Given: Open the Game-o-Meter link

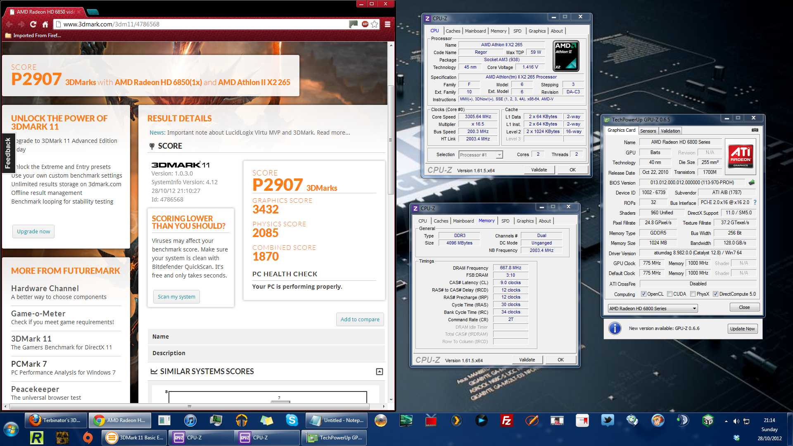Looking at the screenshot, I should click(38, 313).
